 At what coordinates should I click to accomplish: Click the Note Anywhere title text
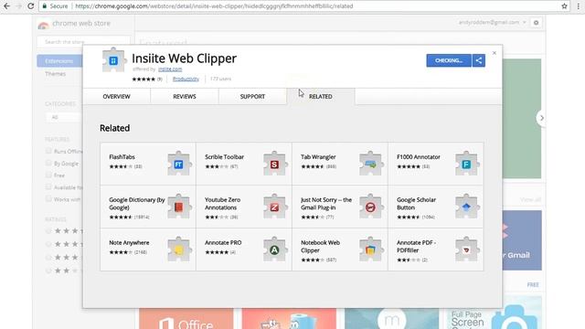(x=129, y=242)
